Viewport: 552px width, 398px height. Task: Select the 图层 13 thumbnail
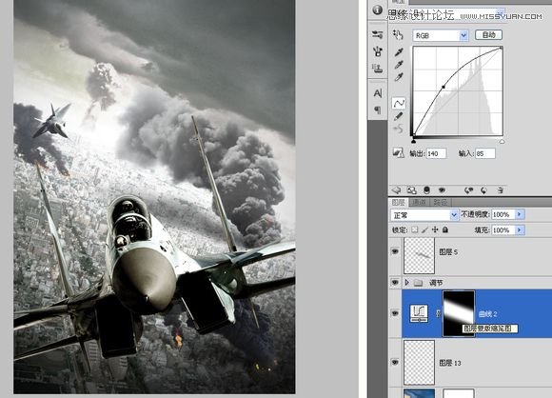point(419,362)
